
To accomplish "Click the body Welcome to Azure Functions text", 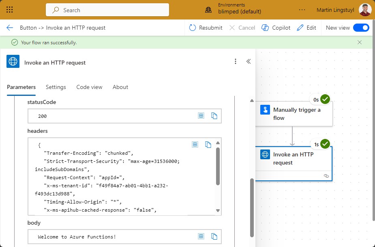I will [77, 237].
